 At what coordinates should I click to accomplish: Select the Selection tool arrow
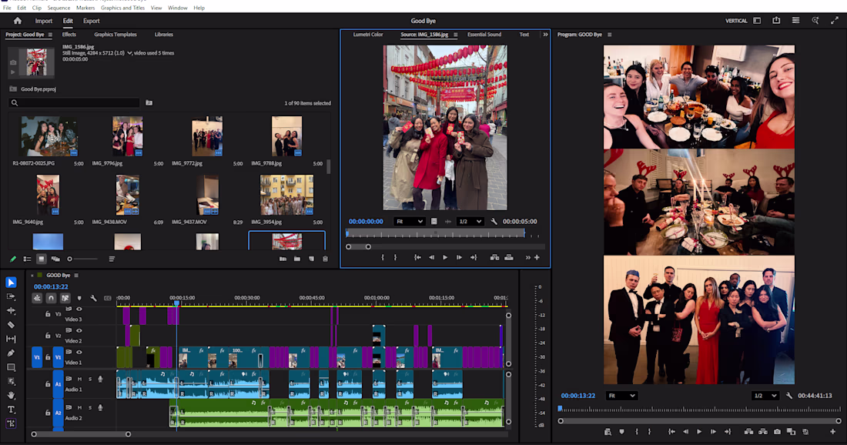(x=11, y=283)
